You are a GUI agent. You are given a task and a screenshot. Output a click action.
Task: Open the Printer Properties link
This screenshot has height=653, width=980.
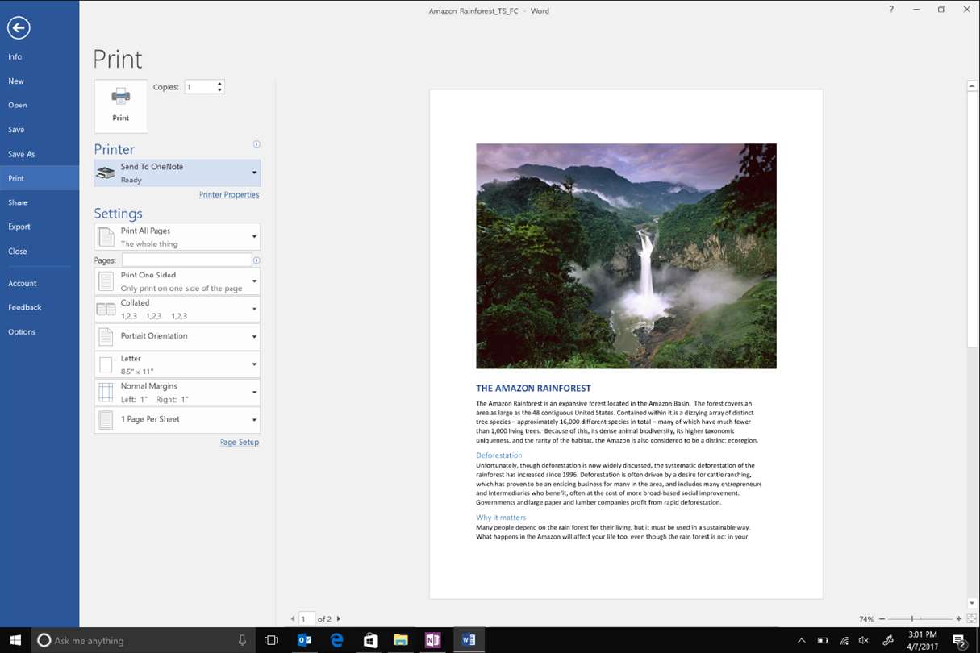click(229, 195)
